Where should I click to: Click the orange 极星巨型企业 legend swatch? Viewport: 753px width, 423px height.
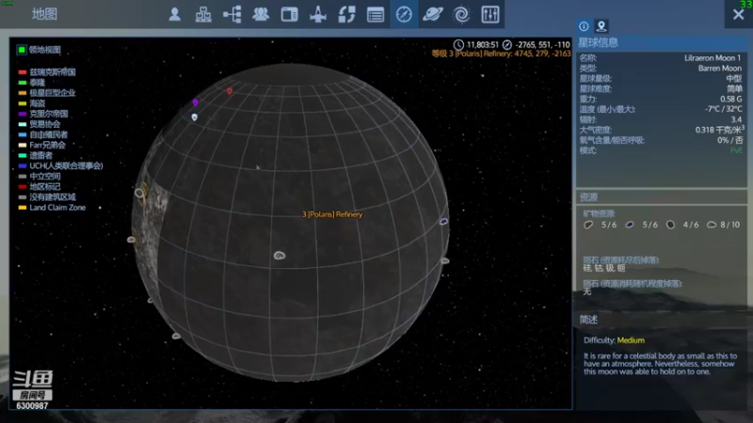click(22, 93)
